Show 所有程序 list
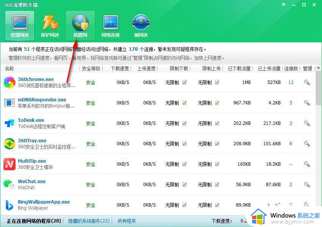Image resolution: width=322 pixels, height=227 pixels. [x=127, y=221]
